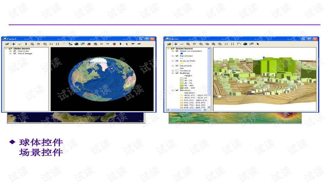Enable the Contours layer checkbox
The image size is (332, 186).
point(177,71)
